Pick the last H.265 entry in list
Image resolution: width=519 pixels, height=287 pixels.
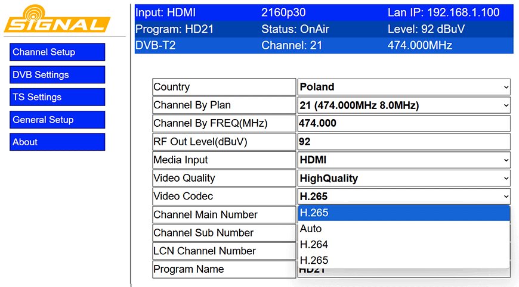pyautogui.click(x=404, y=260)
